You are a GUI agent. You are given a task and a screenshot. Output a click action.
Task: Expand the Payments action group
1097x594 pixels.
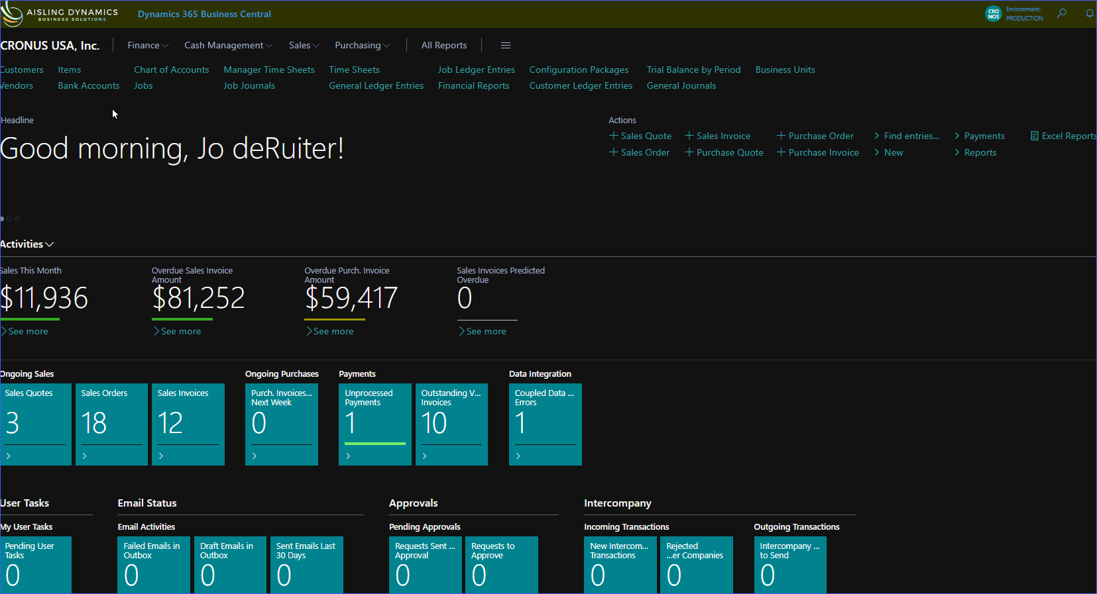point(980,136)
